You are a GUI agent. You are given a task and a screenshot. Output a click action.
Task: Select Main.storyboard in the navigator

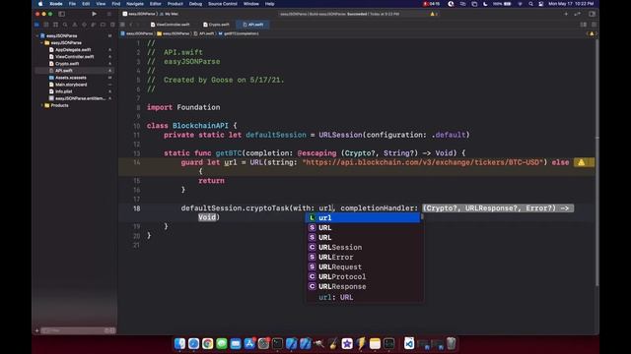[71, 85]
